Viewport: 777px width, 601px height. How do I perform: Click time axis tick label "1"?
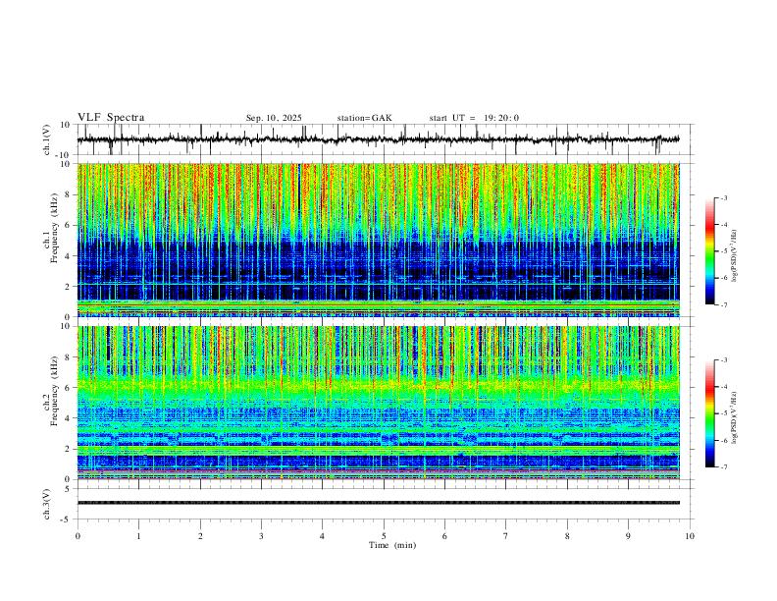(x=138, y=536)
